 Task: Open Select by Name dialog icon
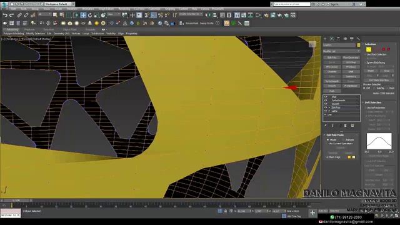[62, 15]
